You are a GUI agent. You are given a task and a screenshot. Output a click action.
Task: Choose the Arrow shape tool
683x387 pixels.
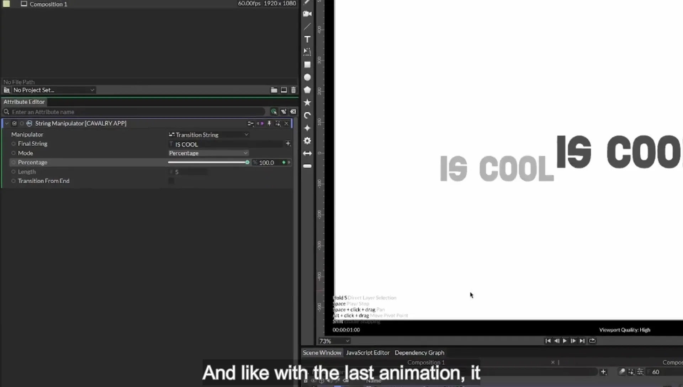pos(307,153)
